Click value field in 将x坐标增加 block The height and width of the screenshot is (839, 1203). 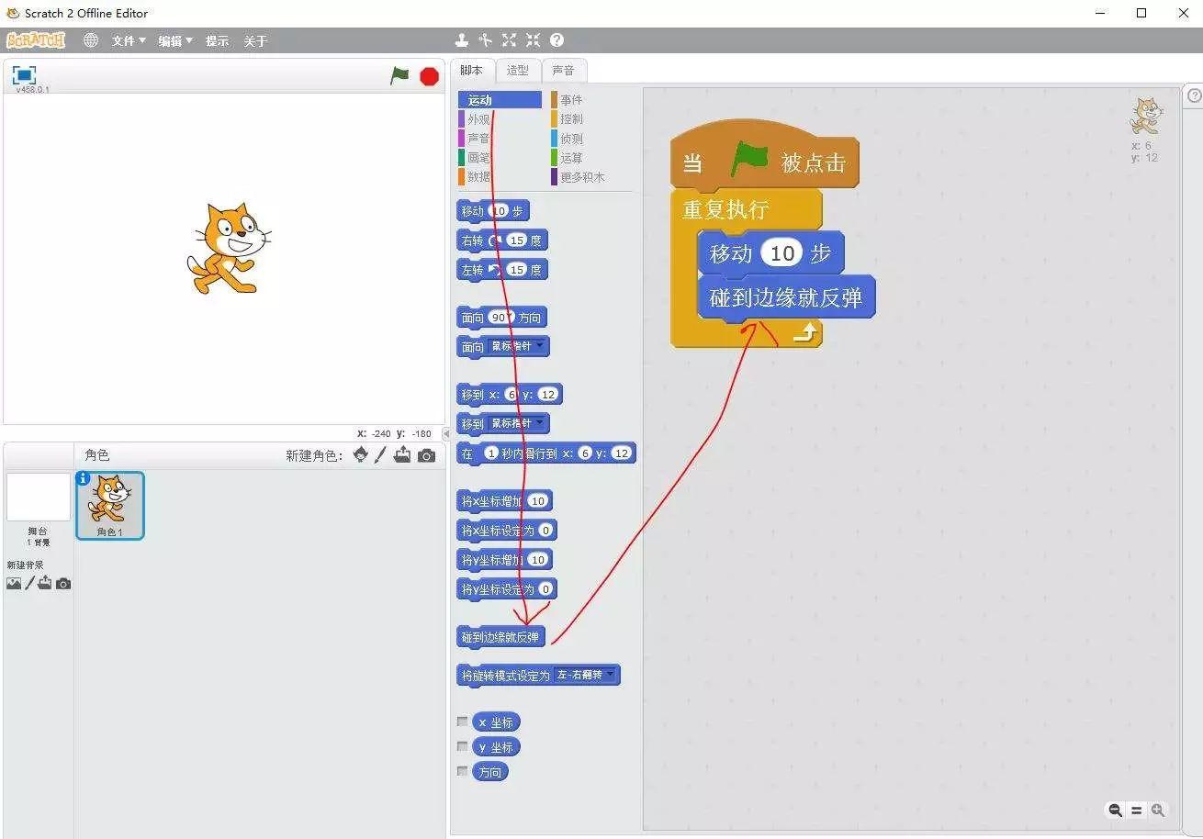point(538,501)
